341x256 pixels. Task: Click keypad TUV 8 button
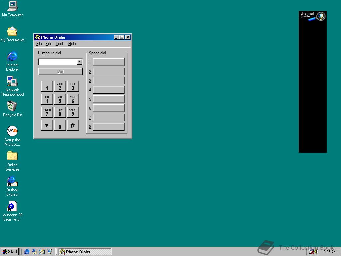[60, 112]
